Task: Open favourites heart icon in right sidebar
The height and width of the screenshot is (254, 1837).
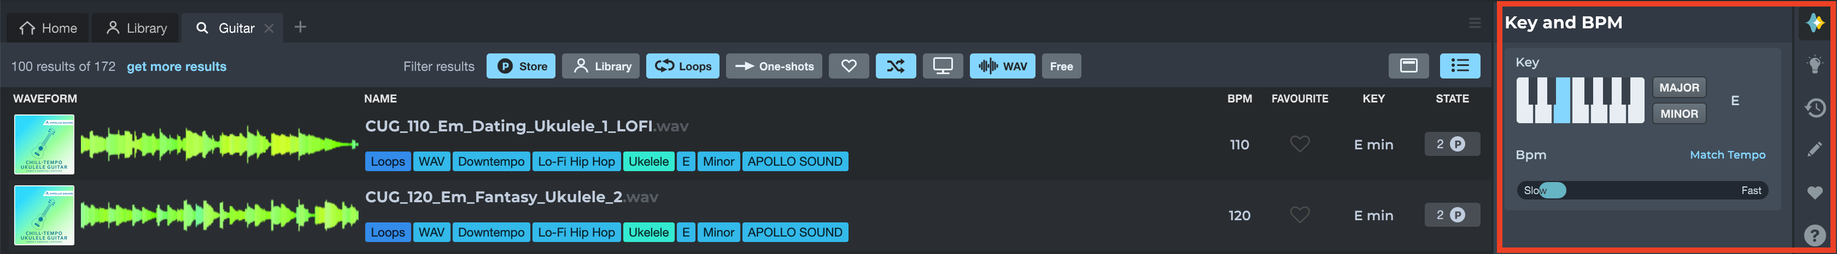Action: point(1815,193)
